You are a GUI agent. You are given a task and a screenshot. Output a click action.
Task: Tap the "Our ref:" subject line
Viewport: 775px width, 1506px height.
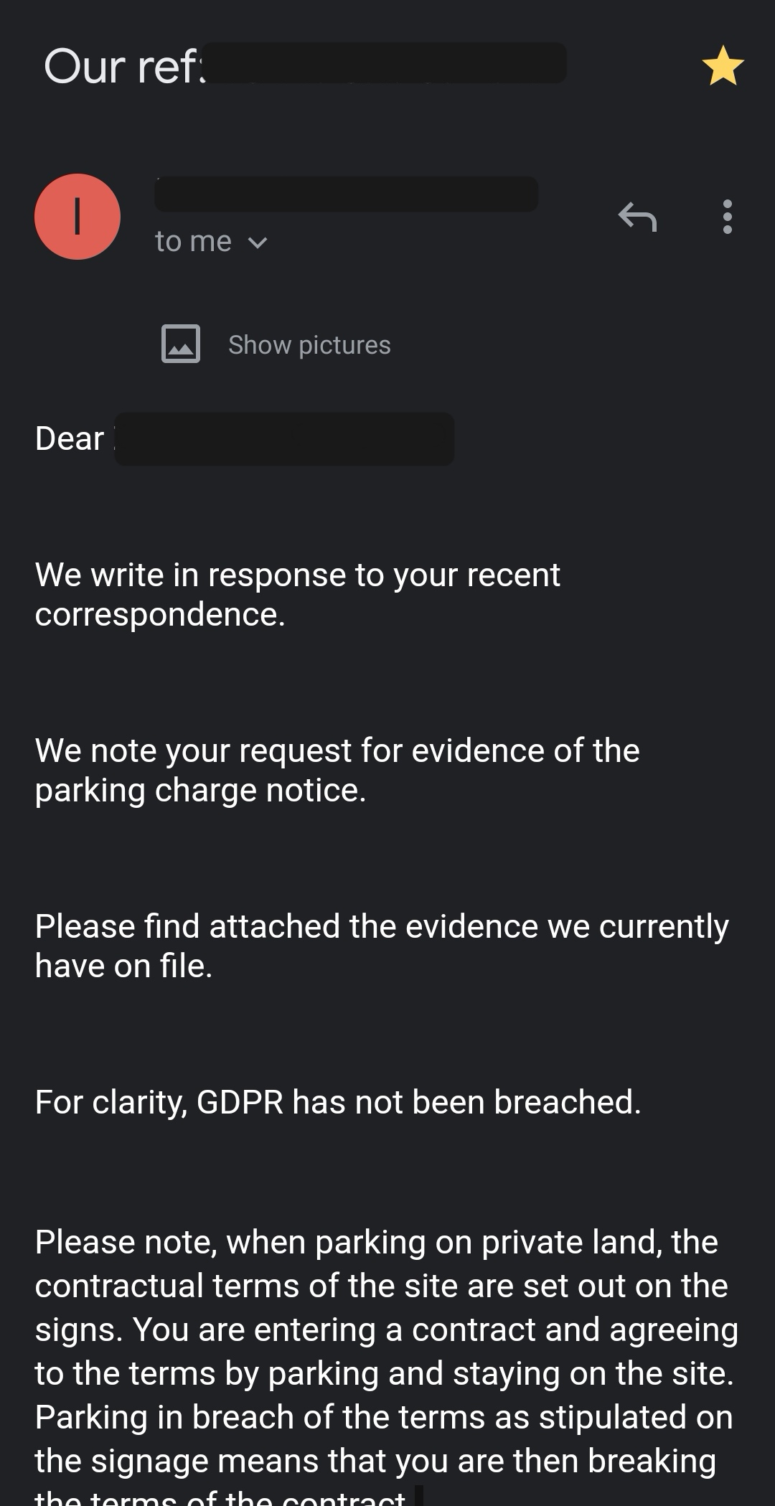[x=123, y=67]
